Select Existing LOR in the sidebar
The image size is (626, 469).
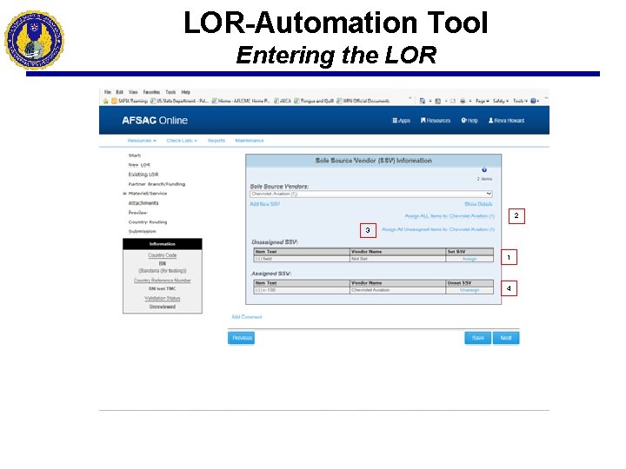coord(143,175)
